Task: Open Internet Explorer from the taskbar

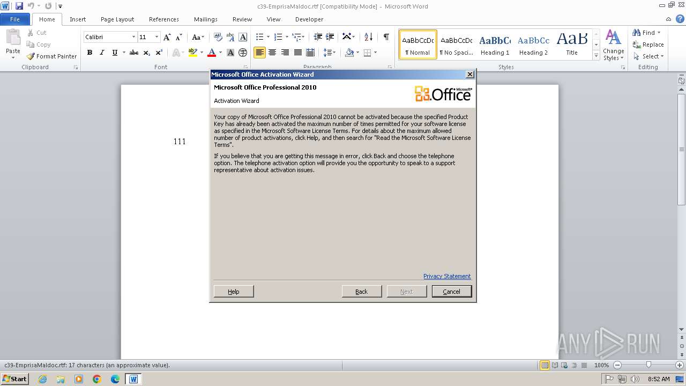Action: [x=42, y=379]
